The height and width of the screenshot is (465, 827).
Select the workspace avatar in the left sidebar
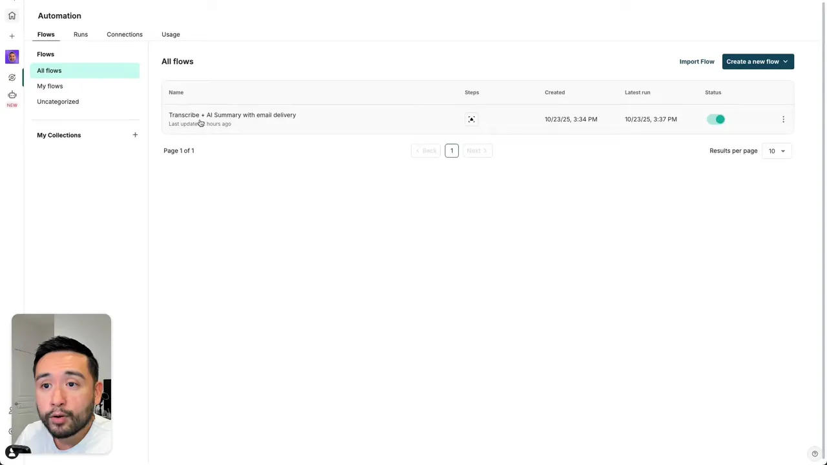pos(12,57)
